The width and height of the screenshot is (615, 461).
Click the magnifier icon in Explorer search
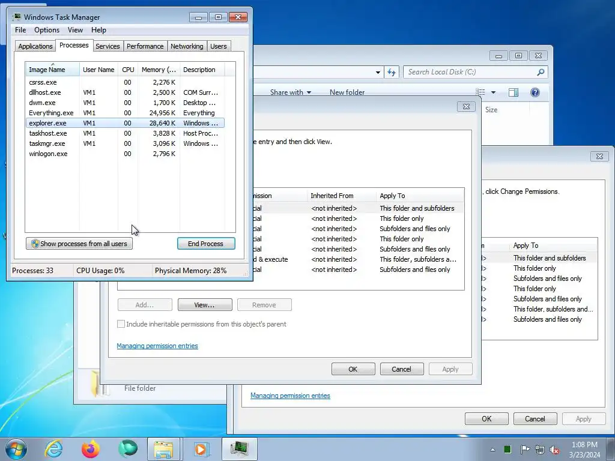[541, 72]
